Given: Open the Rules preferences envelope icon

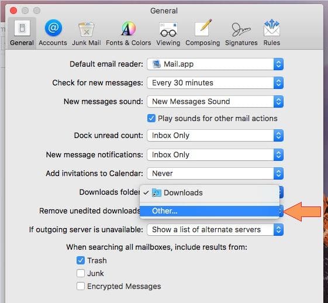Looking at the screenshot, I should (x=272, y=28).
